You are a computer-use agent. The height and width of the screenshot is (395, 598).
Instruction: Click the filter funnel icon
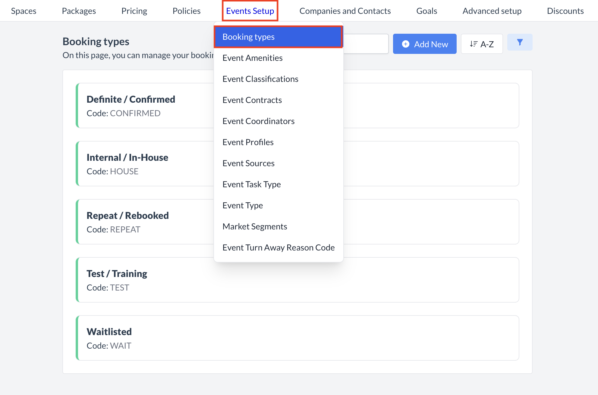[519, 42]
